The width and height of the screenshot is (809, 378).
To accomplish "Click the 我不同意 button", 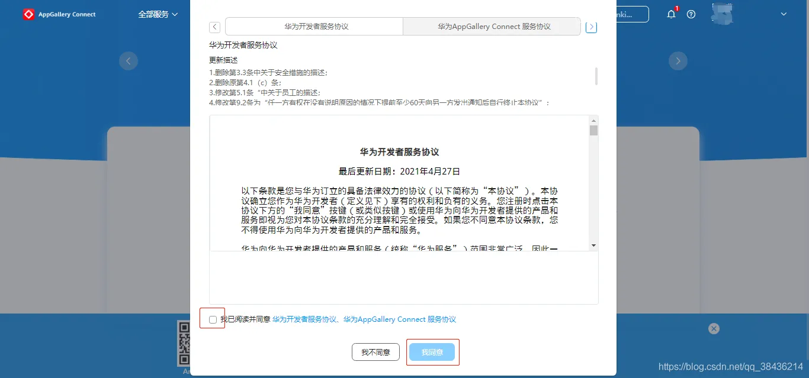I will (375, 352).
